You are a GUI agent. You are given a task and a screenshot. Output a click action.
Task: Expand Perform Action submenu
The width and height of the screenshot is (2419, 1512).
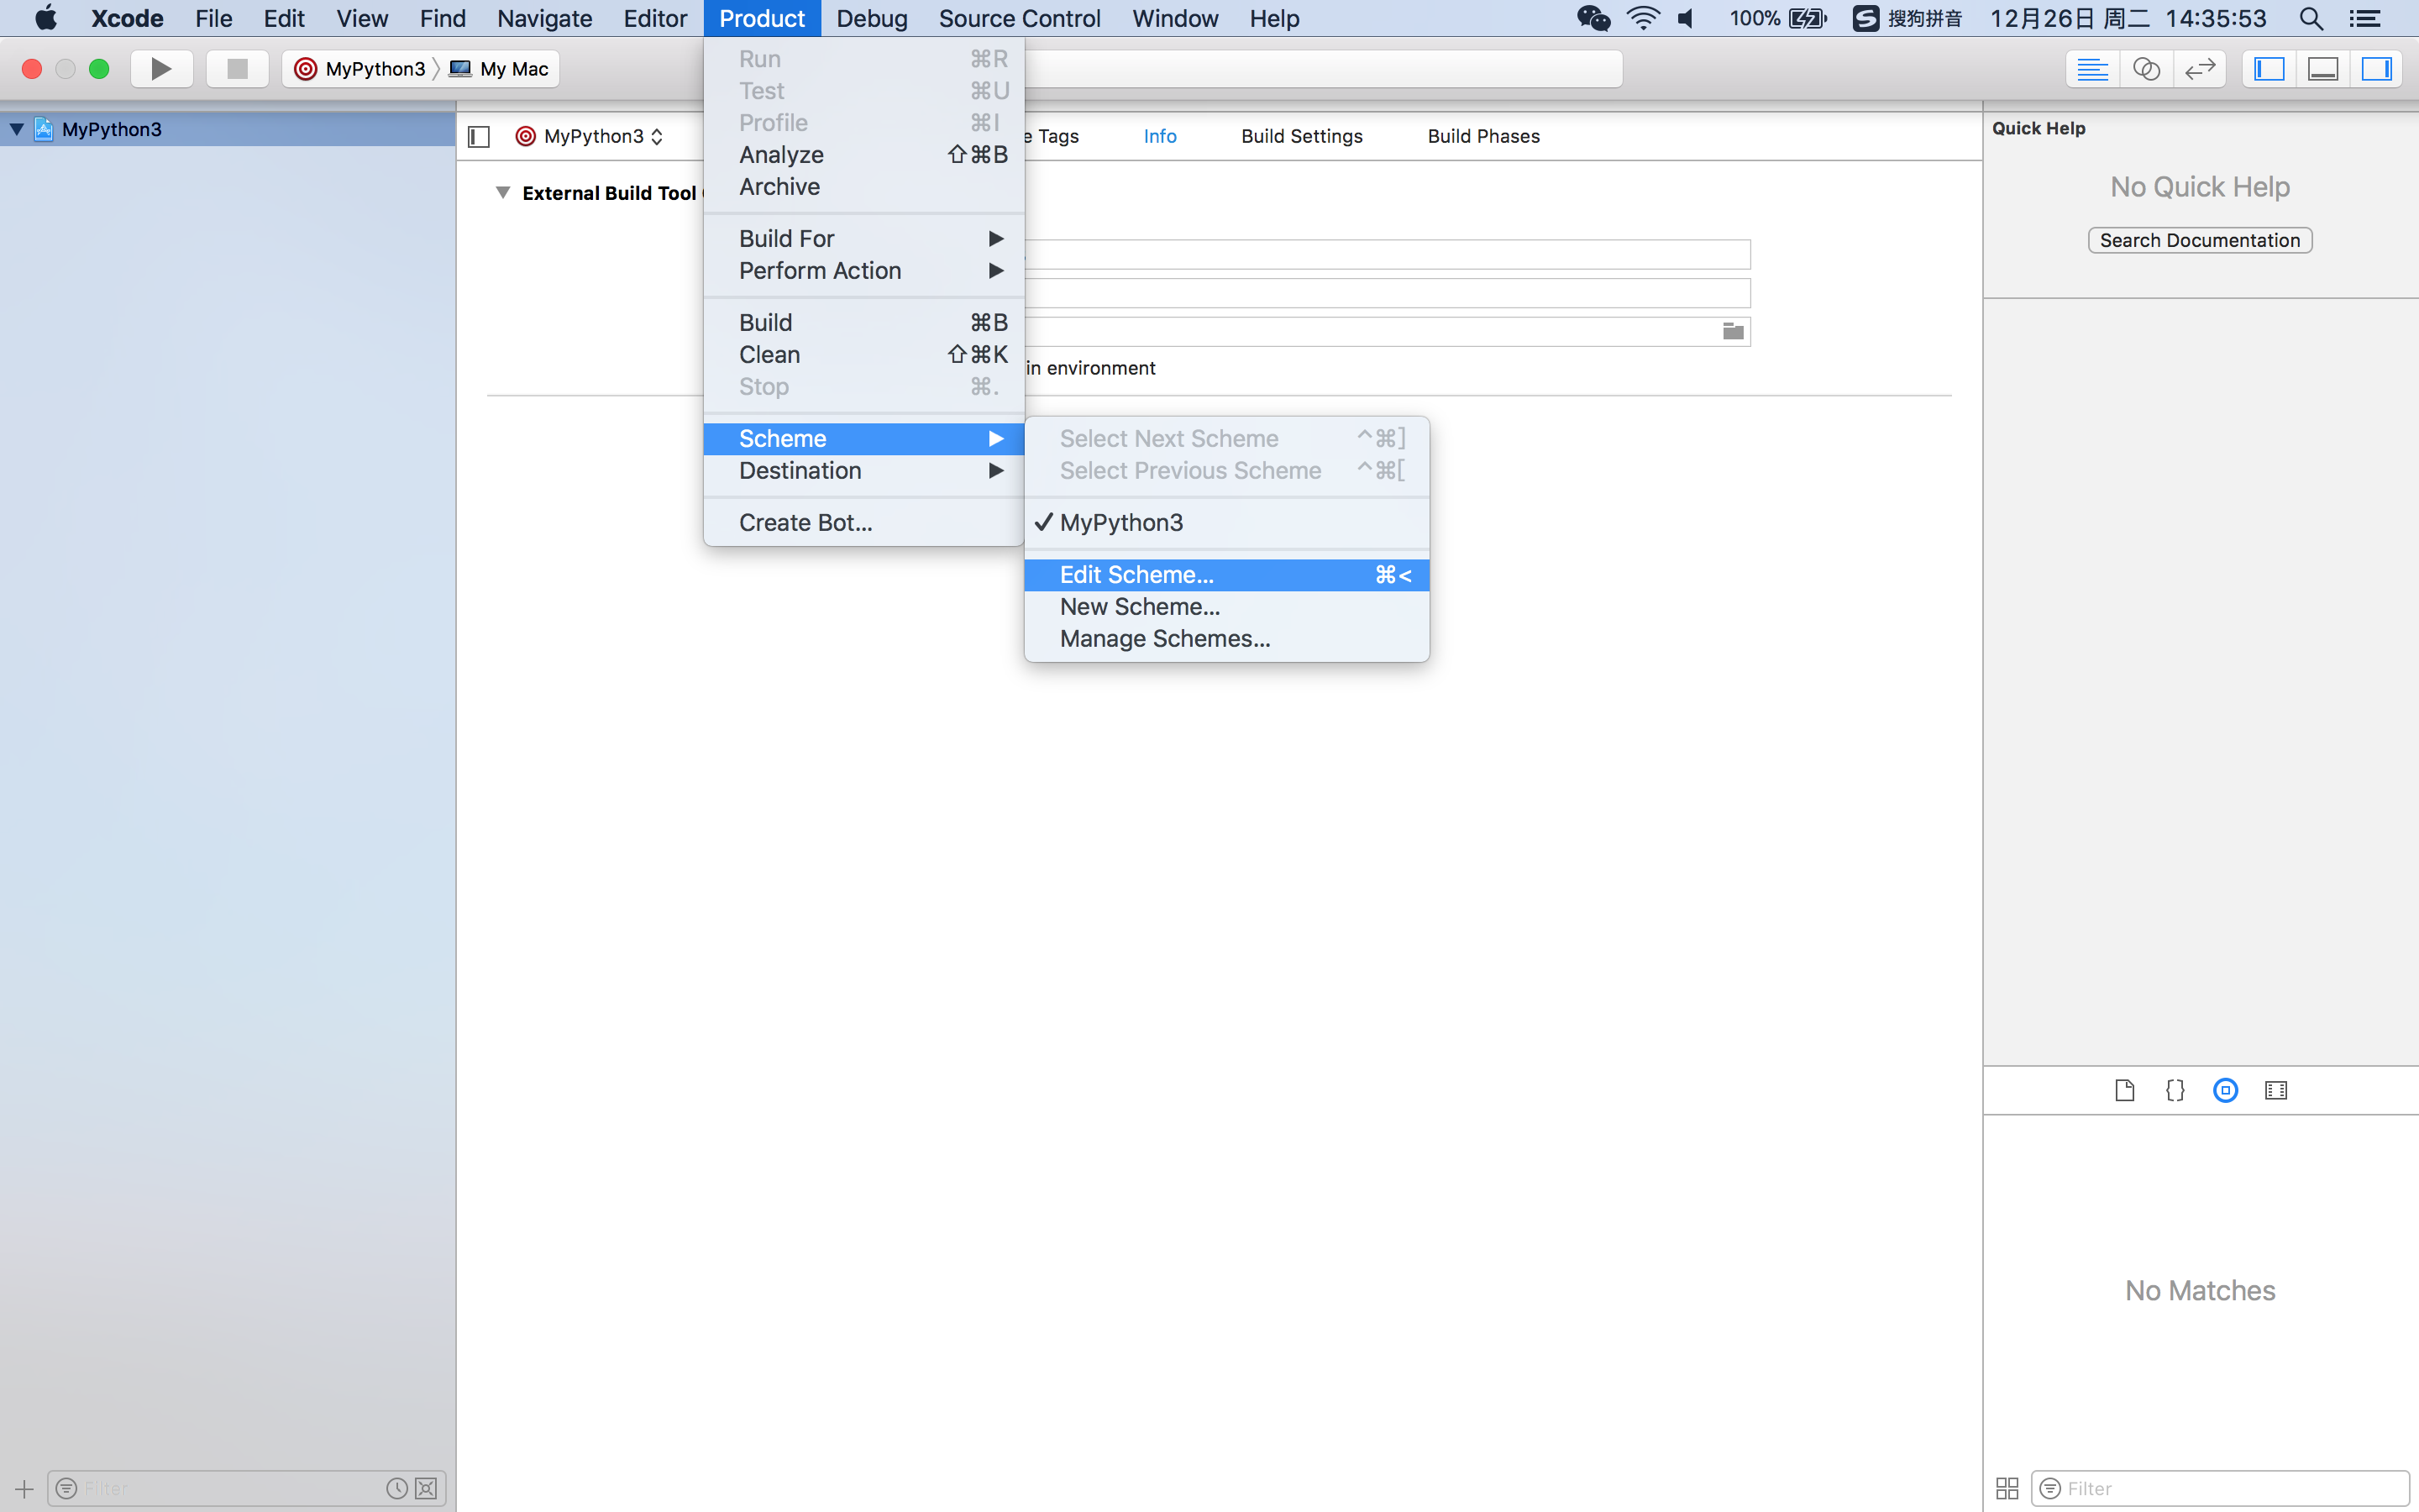coord(863,270)
